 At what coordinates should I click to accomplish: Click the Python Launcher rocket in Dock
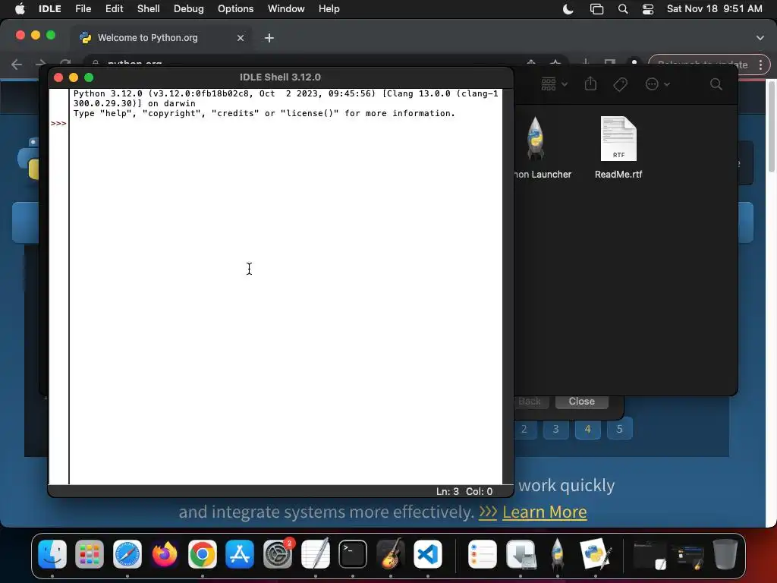[x=558, y=553]
